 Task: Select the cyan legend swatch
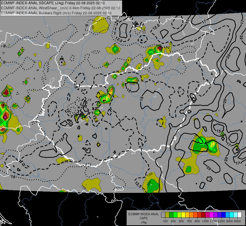(x=232, y=215)
